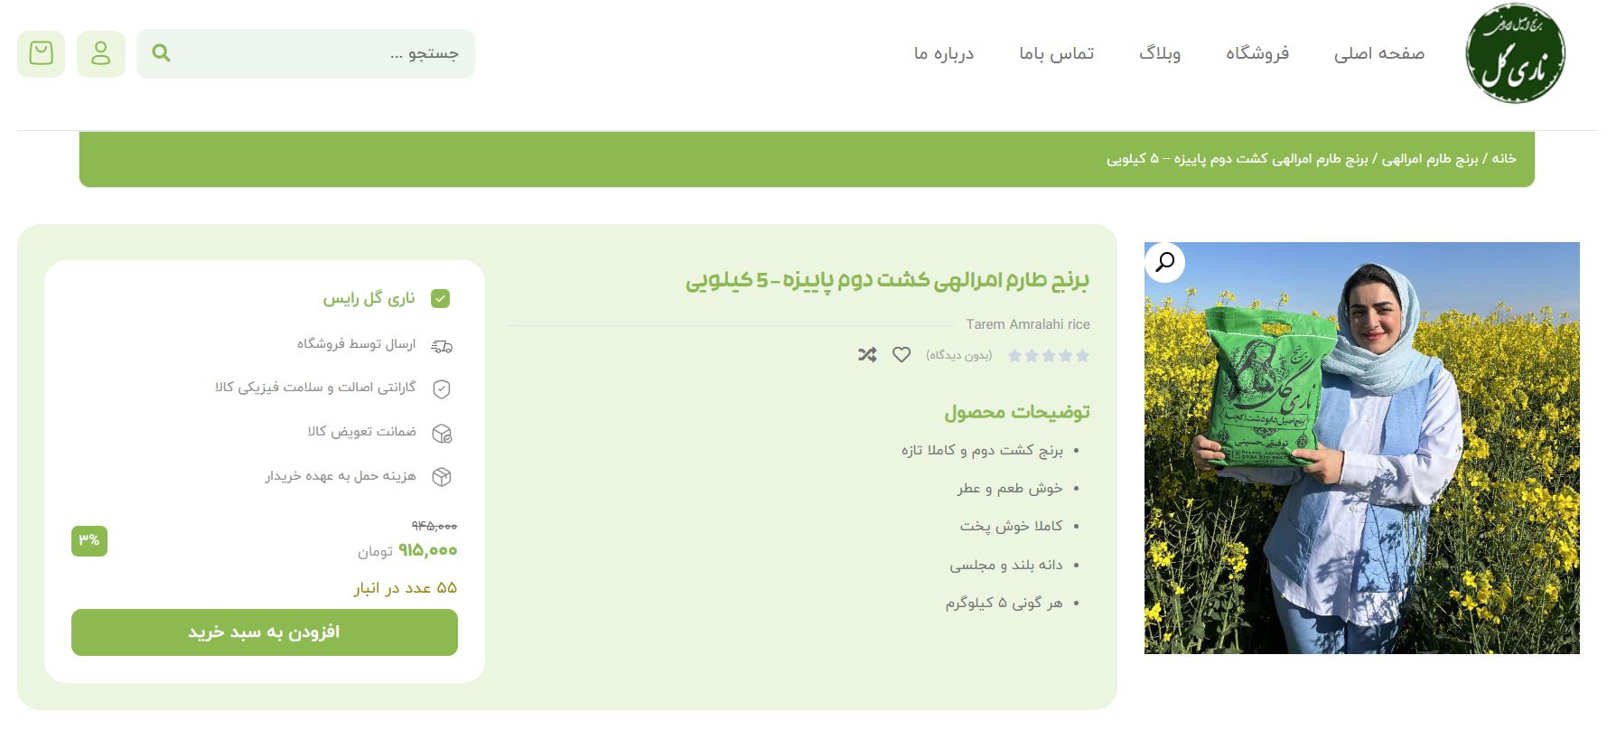Click خوش طعم و عطر bullet
Image resolution: width=1607 pixels, height=730 pixels.
tap(1010, 488)
